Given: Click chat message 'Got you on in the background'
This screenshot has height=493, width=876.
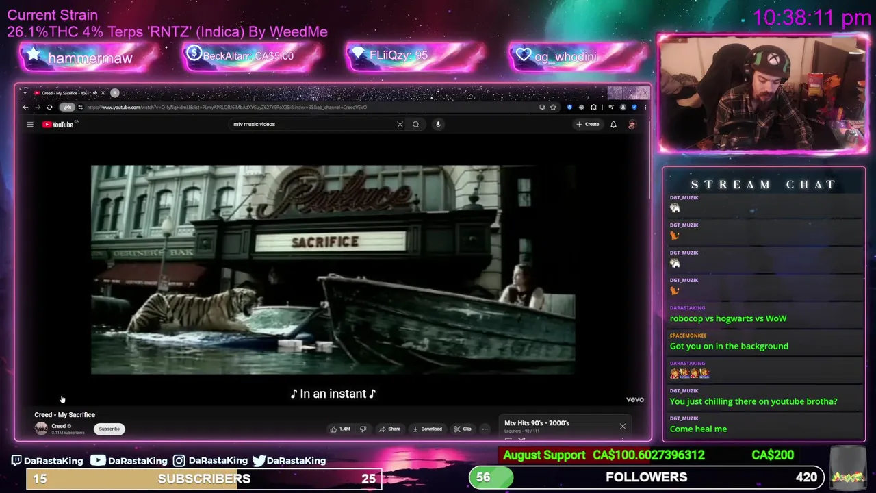Looking at the screenshot, I should coord(729,346).
